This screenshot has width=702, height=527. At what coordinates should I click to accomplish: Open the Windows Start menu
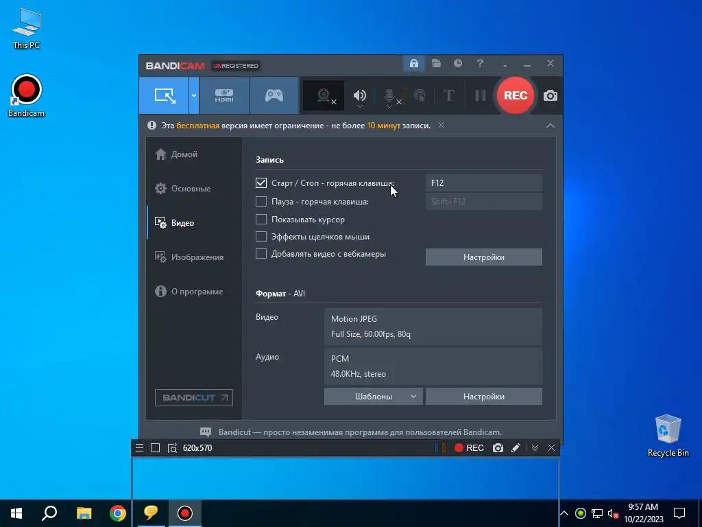16,513
